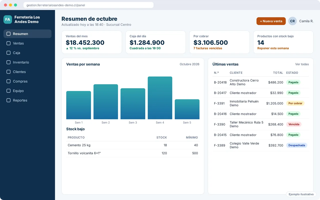Open the Ventas del mes card
Screen dimensions: 320x200
(x=92, y=42)
